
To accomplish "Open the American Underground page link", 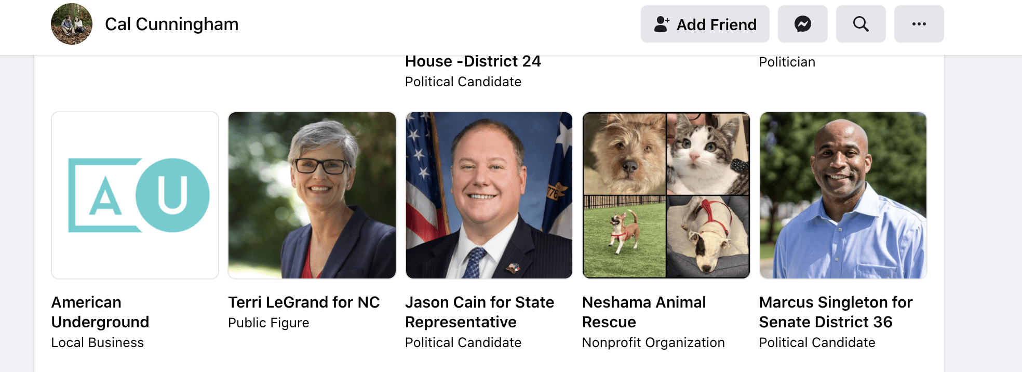I will tap(100, 312).
